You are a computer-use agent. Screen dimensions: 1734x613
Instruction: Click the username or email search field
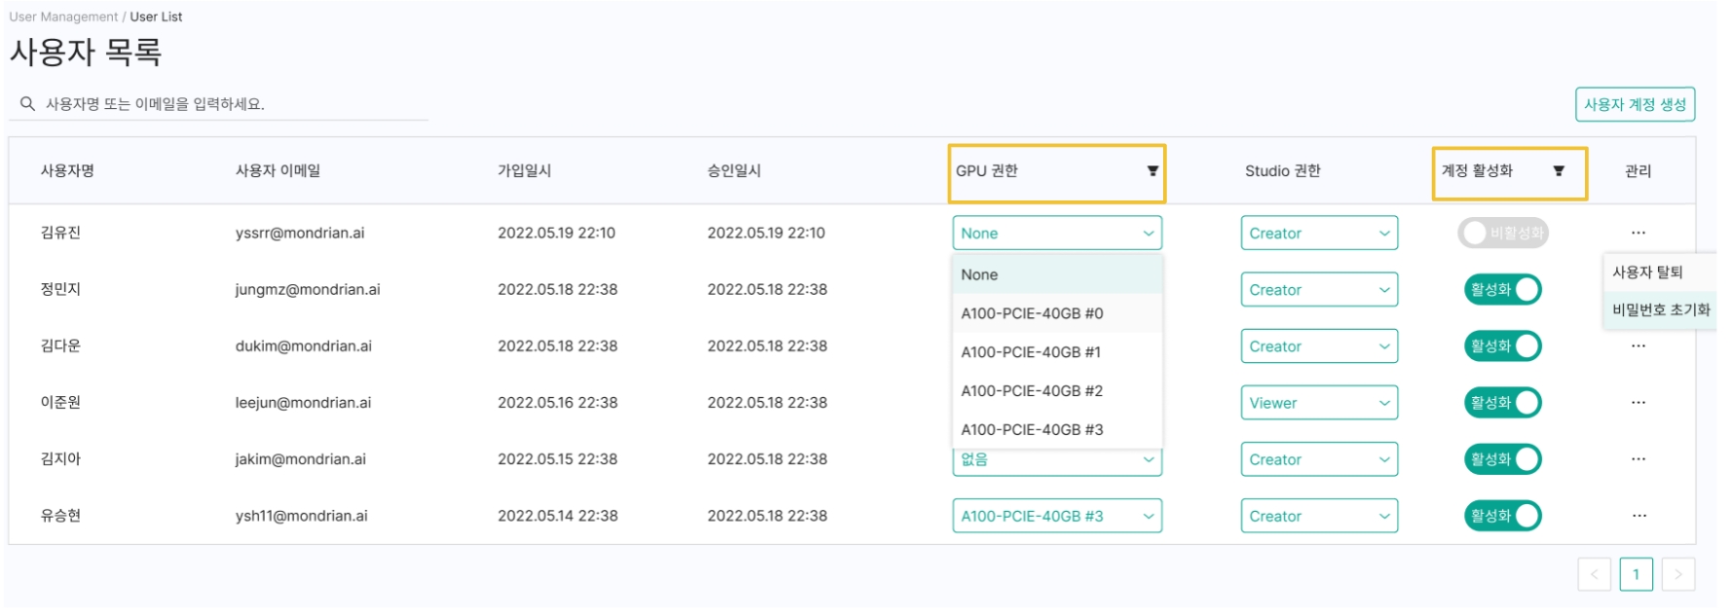point(234,104)
